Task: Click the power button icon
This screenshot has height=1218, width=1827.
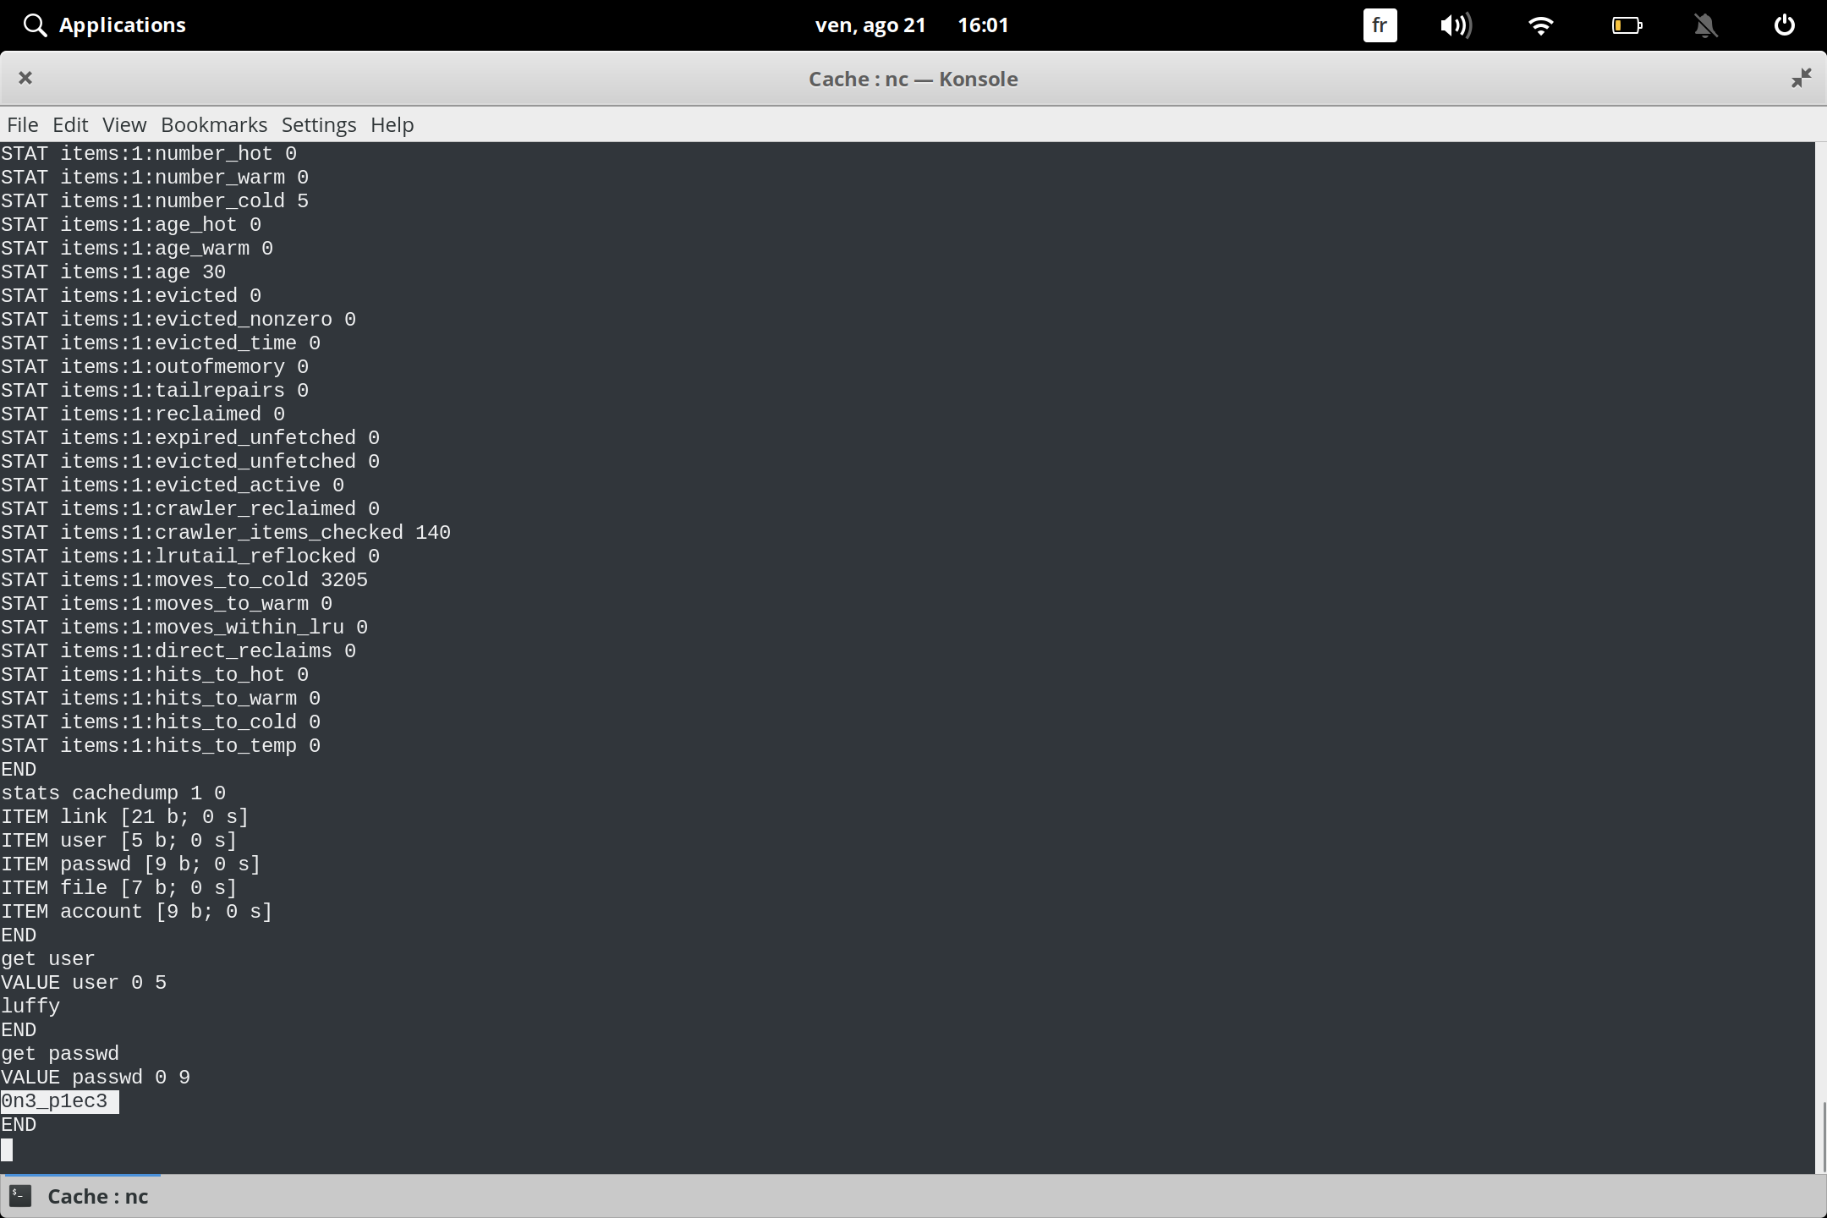Action: [1785, 25]
